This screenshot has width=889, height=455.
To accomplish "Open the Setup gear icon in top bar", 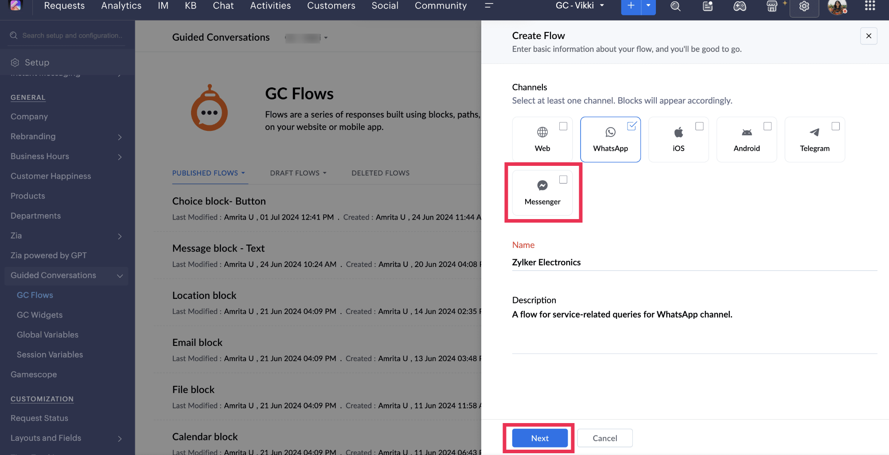I will point(804,6).
